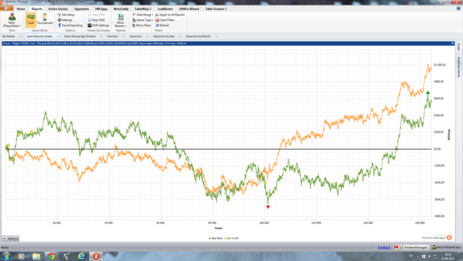
Task: Open the graph Options panel
Action: click(x=11, y=238)
